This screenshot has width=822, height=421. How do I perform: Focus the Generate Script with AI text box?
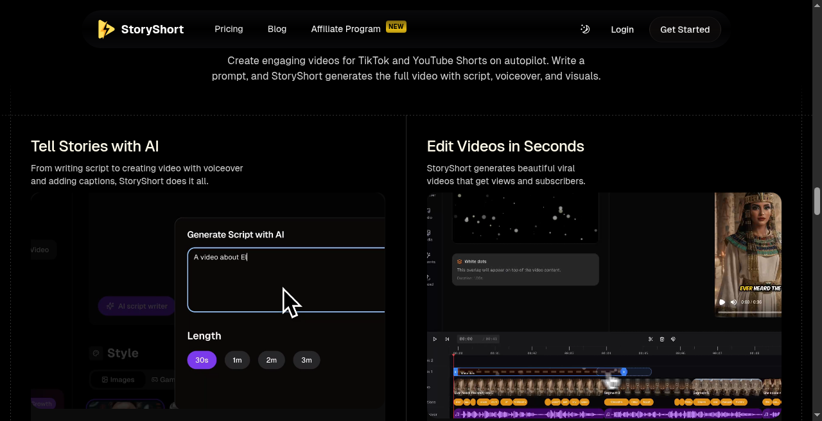click(x=286, y=280)
